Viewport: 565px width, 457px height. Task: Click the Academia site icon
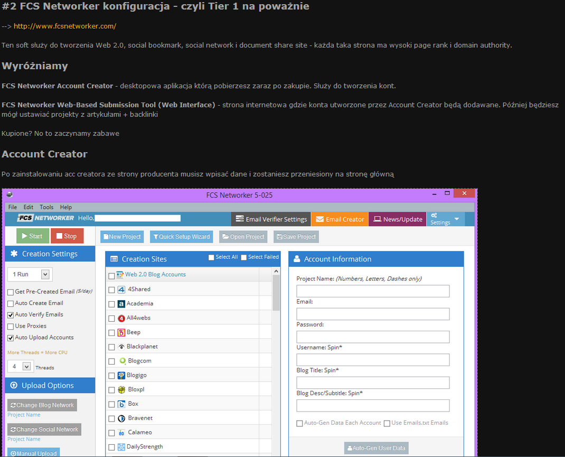pos(121,304)
